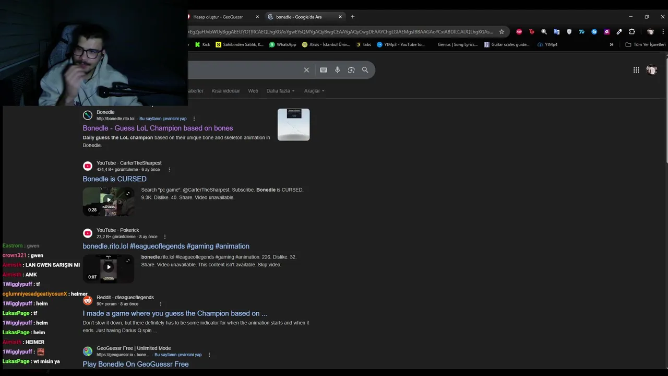
Task: Open the gray shield extension icon
Action: pos(569,31)
